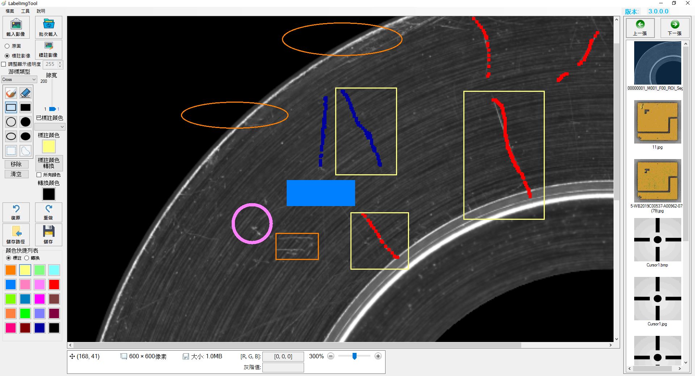Open the 11.jpg thumbnail
Image resolution: width=695 pixels, height=376 pixels.
tap(657, 122)
